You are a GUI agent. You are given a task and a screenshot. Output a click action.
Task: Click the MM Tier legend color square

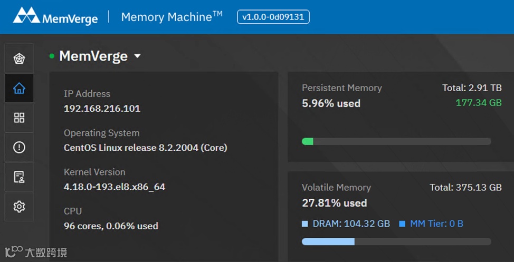pyautogui.click(x=402, y=224)
